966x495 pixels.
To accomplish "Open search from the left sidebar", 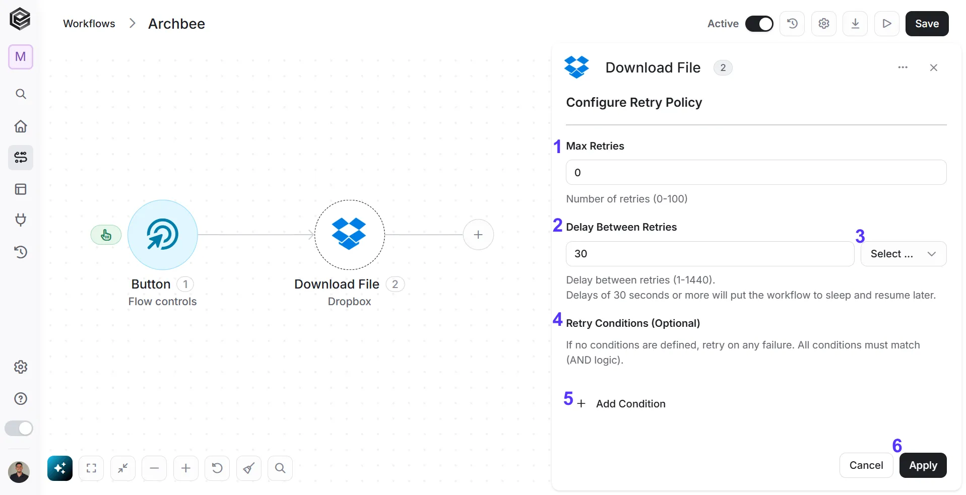I will point(21,94).
